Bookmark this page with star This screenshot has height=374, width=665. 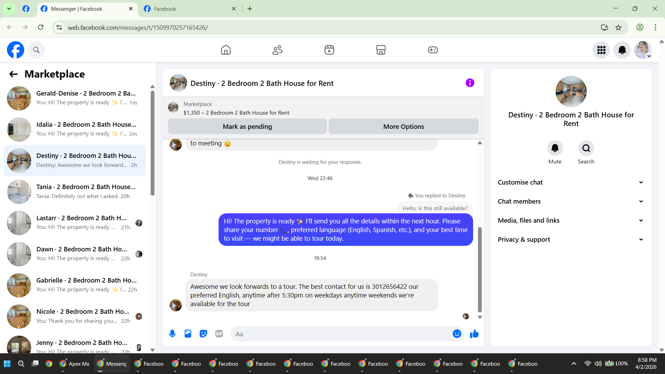(618, 27)
